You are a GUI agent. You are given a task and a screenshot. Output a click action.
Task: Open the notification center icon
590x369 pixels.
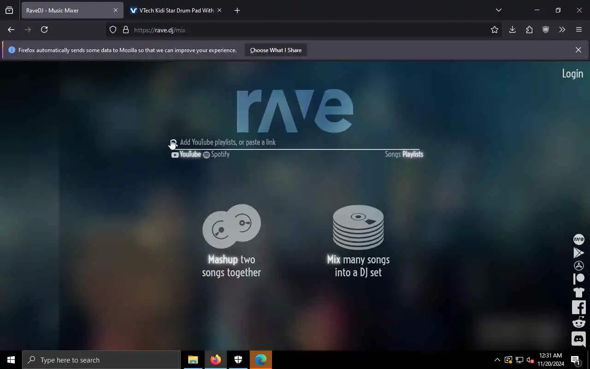575,360
